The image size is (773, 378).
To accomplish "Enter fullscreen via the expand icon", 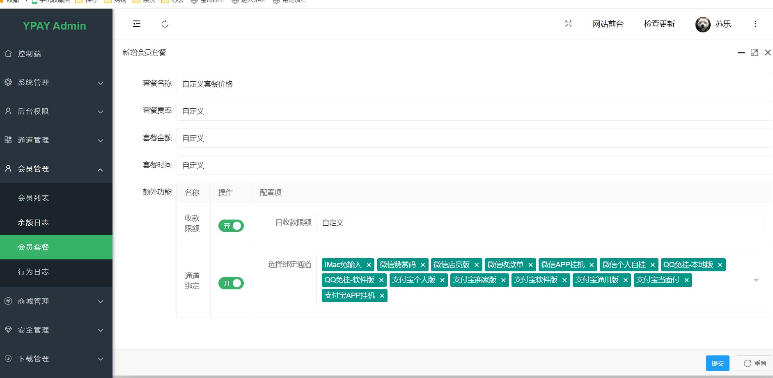I will point(568,24).
